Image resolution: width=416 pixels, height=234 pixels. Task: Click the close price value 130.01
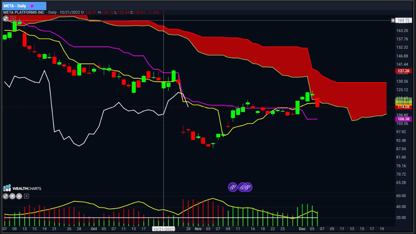(x=140, y=12)
